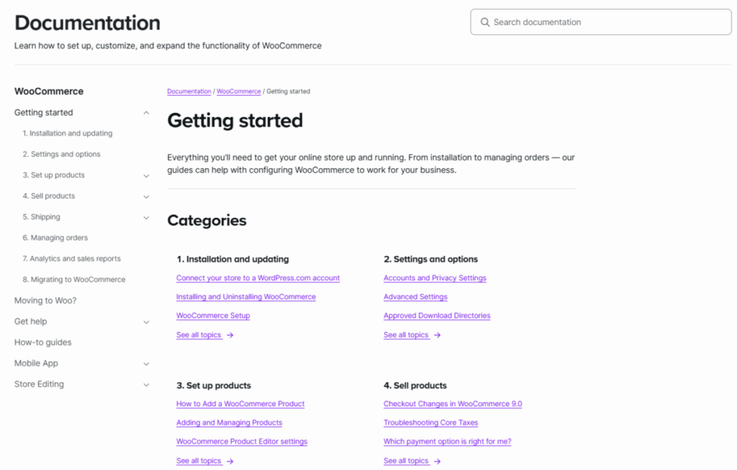Click arrow beside Sell products See all topics
The width and height of the screenshot is (737, 470).
tap(438, 461)
